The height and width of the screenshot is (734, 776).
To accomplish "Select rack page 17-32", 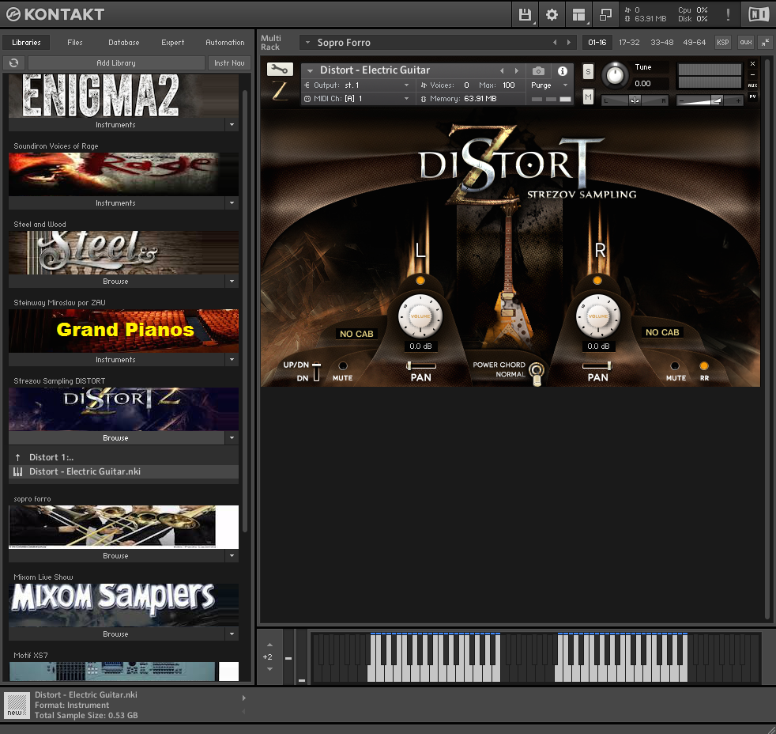I will point(629,43).
